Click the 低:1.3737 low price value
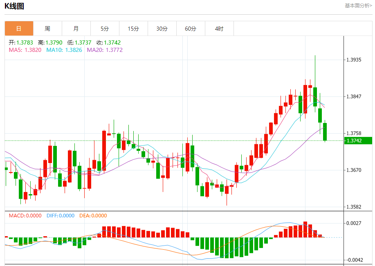 tap(79, 42)
